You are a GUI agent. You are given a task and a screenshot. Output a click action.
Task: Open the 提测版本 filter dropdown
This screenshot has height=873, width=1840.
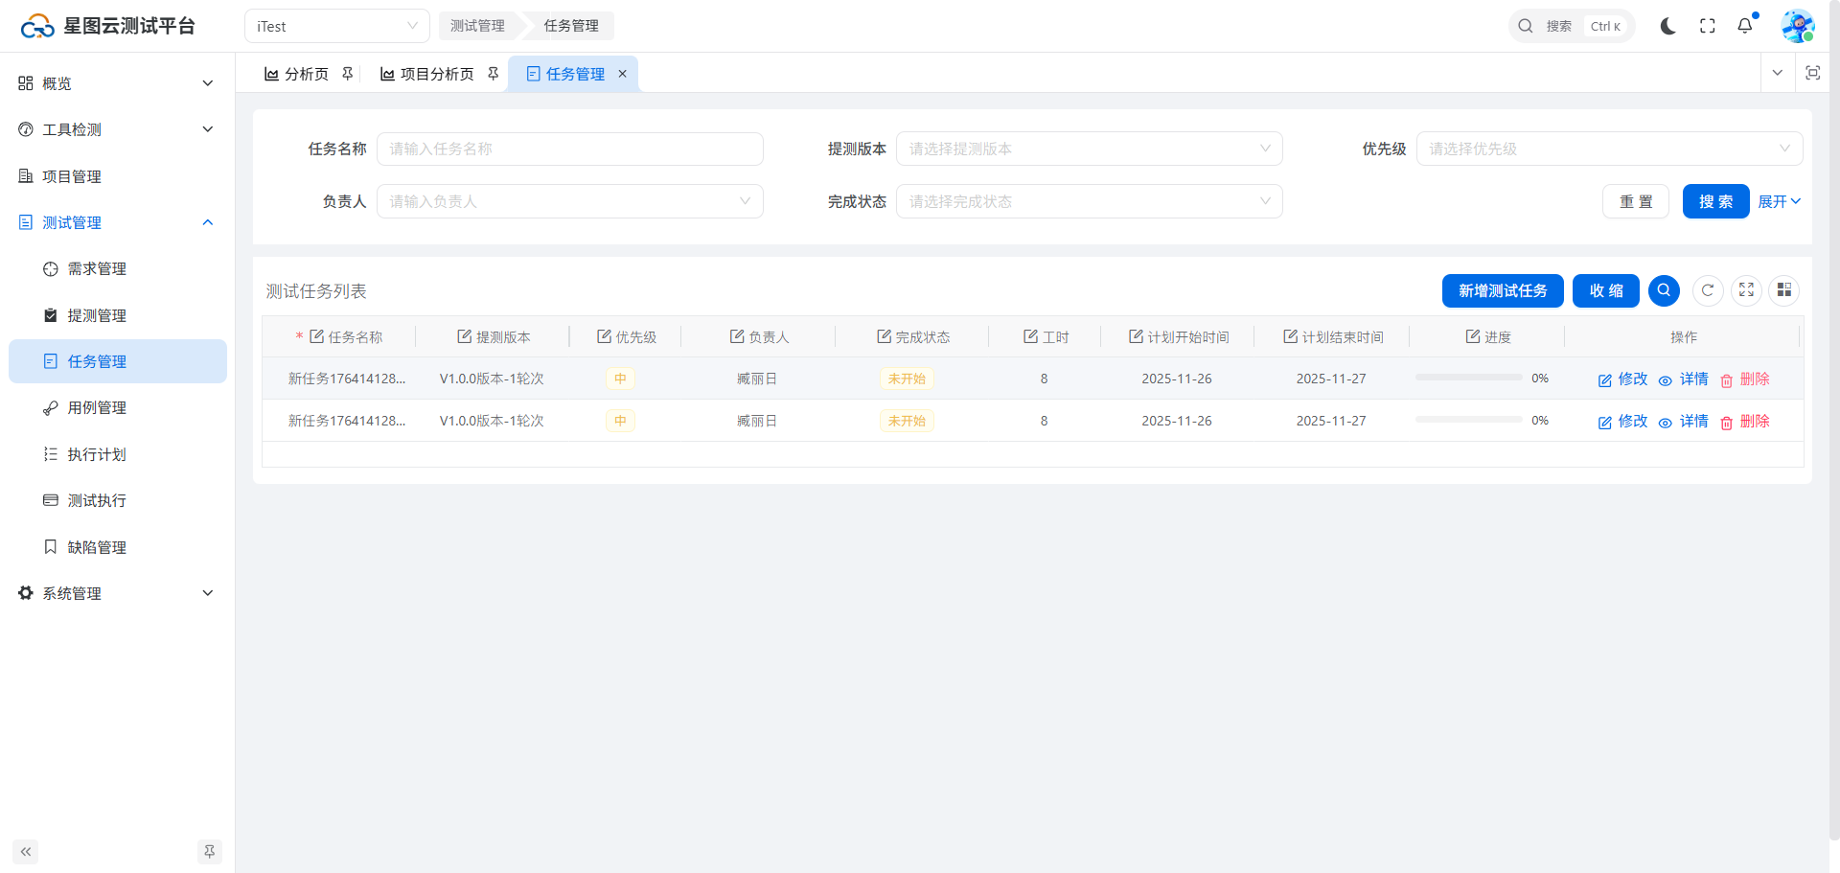[x=1089, y=149]
